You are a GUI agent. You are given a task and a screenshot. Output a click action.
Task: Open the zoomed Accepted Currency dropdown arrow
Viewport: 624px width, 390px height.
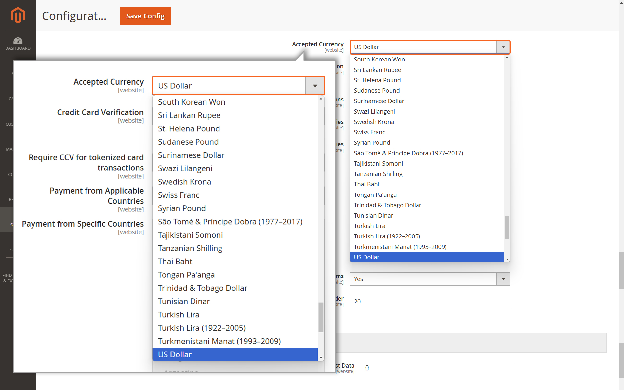point(315,86)
